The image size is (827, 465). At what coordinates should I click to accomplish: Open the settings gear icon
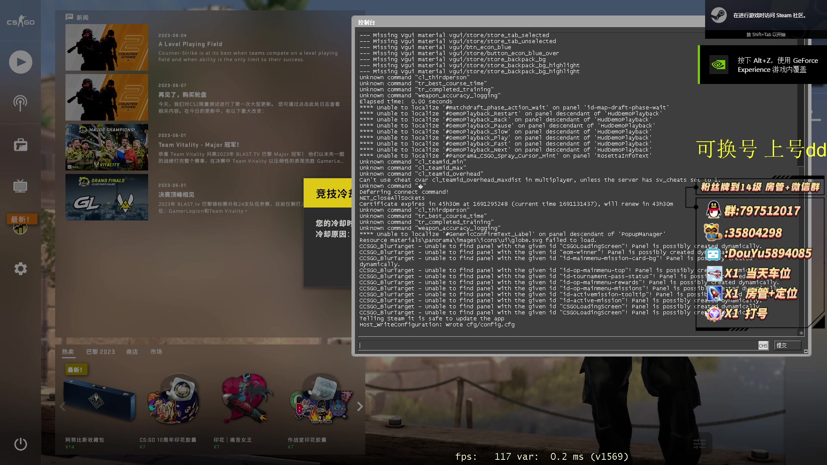[21, 269]
